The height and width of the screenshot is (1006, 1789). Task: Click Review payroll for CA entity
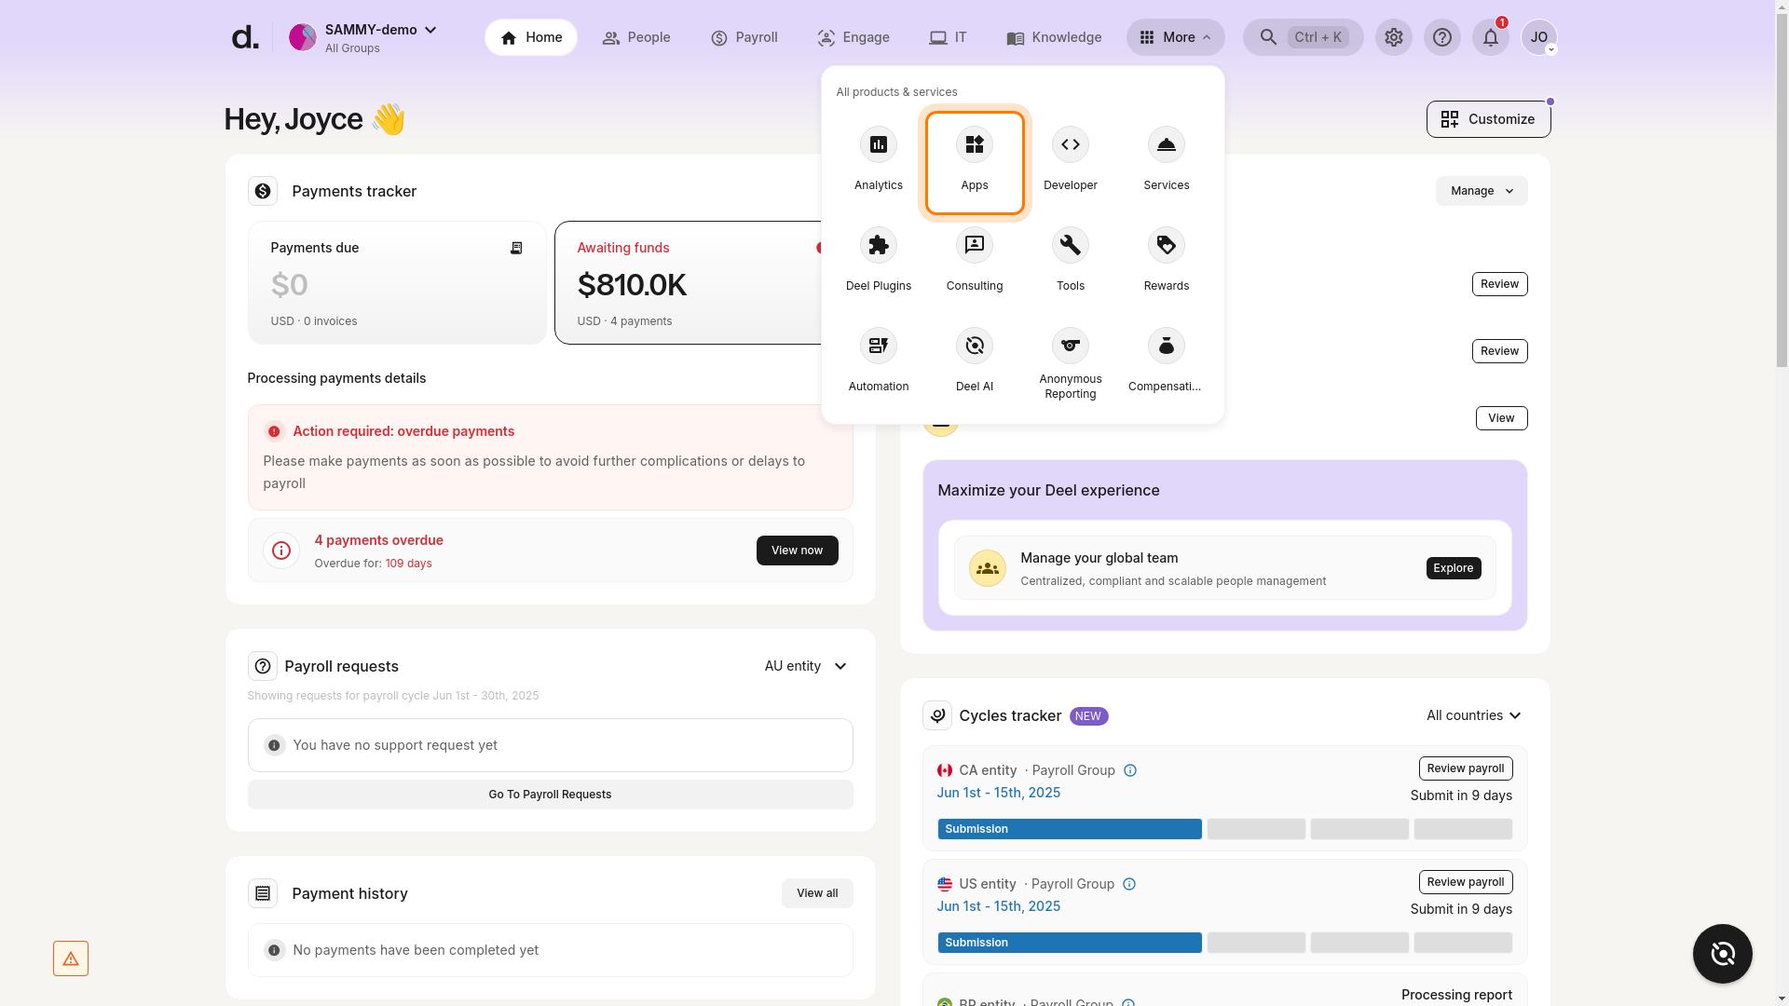click(1466, 768)
